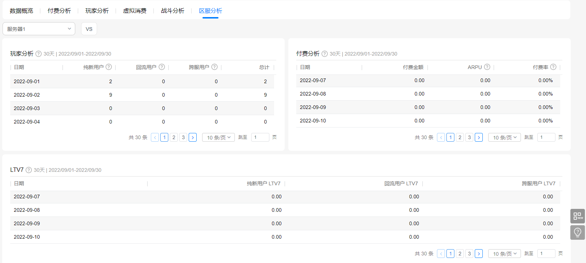Switch to the 付费分析 tab

[x=59, y=11]
